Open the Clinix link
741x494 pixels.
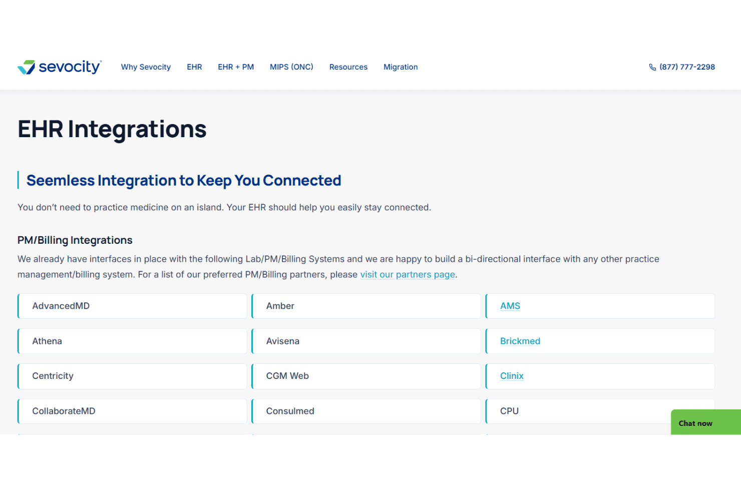[512, 376]
